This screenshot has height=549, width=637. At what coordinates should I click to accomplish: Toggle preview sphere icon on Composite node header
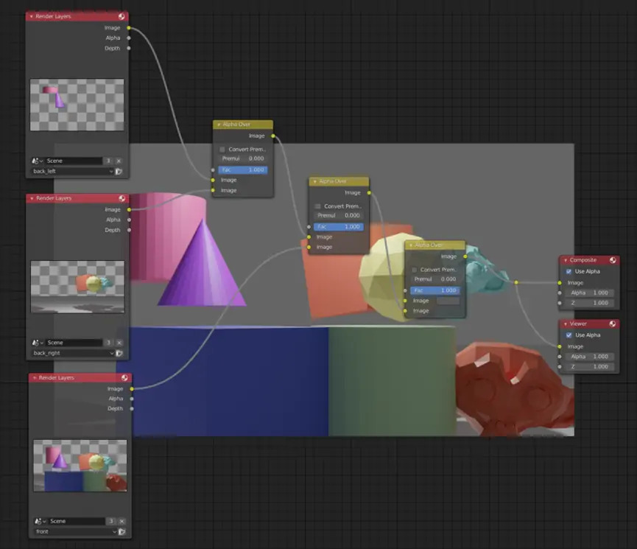point(613,260)
